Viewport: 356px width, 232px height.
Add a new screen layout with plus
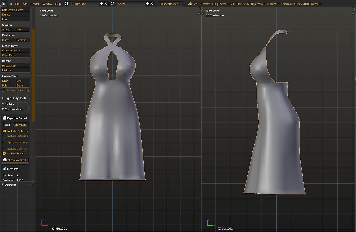101,4
